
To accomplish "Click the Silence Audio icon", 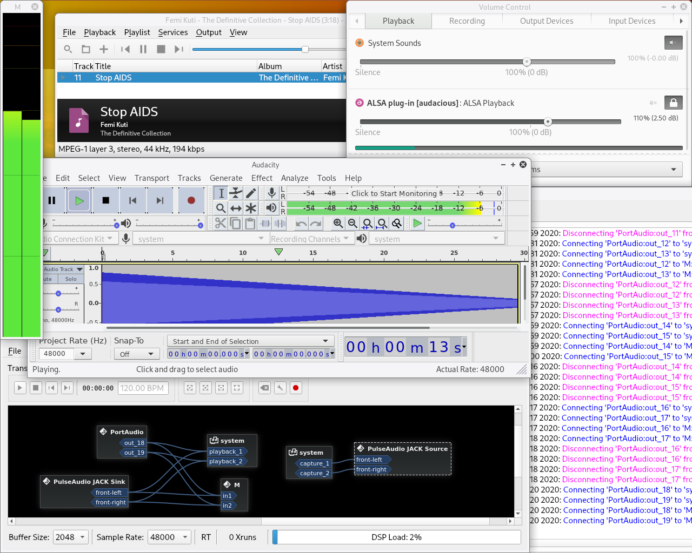I will [280, 223].
